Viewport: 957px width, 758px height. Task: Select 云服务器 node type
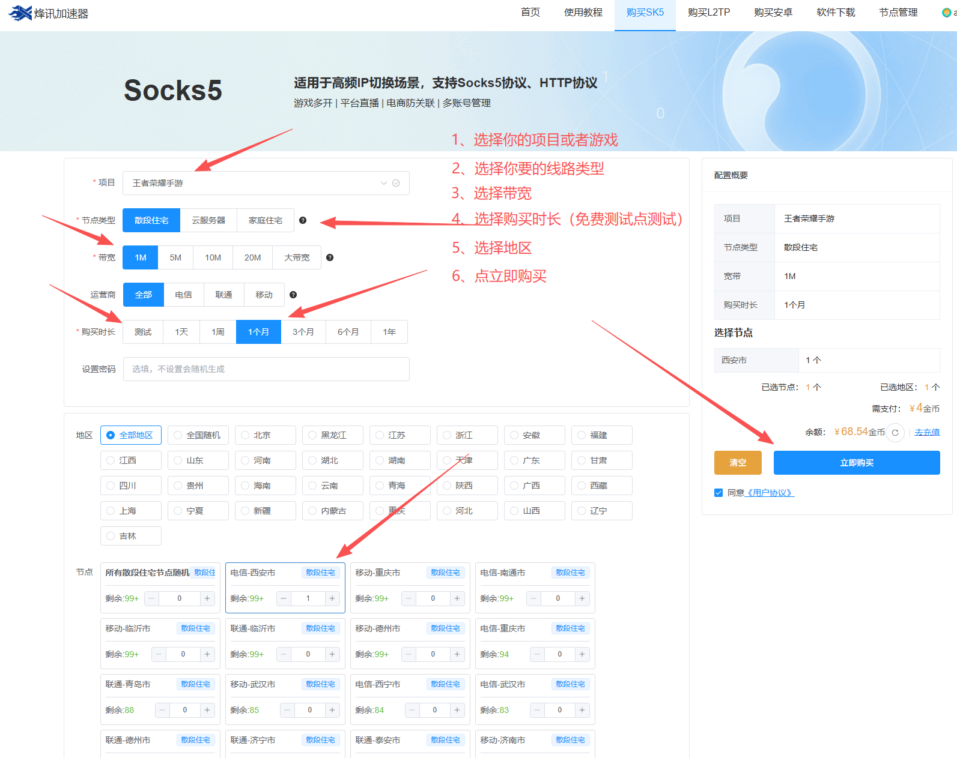208,220
